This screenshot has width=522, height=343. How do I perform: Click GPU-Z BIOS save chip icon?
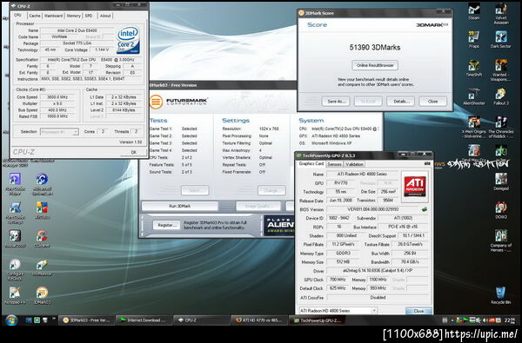click(425, 209)
